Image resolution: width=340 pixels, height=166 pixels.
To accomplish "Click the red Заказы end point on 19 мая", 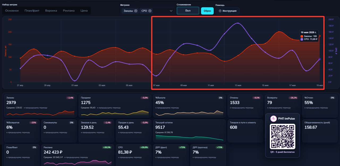I will [x=320, y=36].
